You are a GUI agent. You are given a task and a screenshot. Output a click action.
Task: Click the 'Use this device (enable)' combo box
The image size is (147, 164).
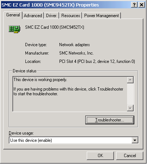pyautogui.click(x=74, y=140)
